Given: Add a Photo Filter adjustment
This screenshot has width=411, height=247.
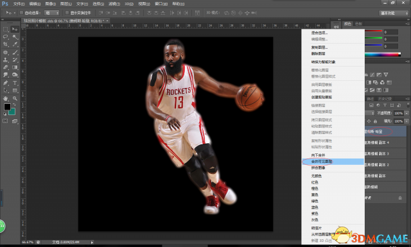Looking at the screenshot, I should click(x=375, y=83).
